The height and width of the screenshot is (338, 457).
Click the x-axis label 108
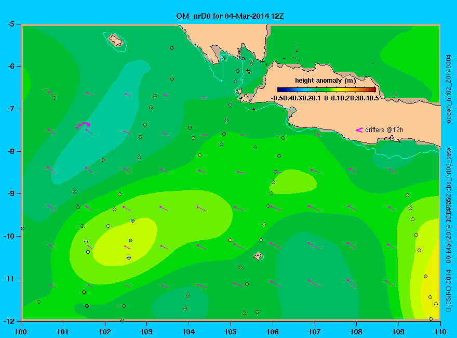click(356, 332)
